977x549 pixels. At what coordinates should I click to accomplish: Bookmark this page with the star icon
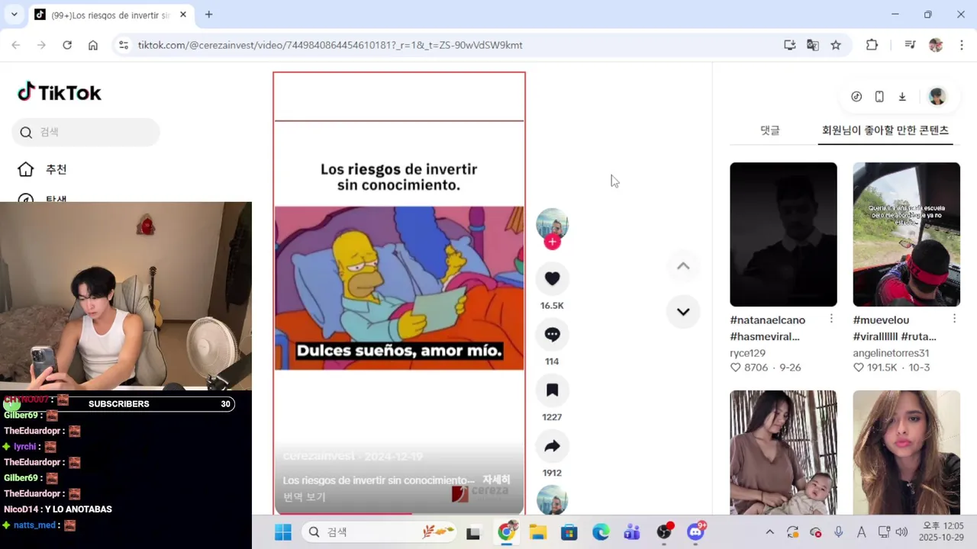tap(836, 45)
